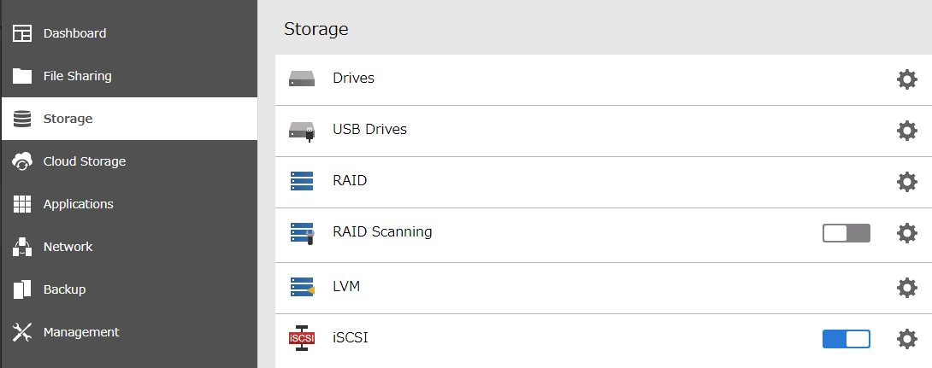Screen dimensions: 932x368
Task: Click the Drives label
Action: pos(353,79)
